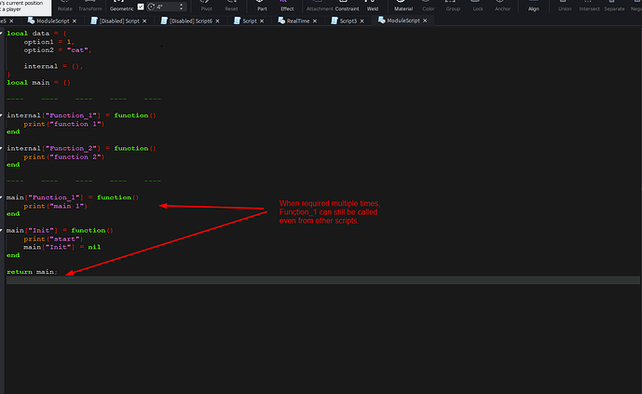Click the Intersect operation

coord(589,6)
